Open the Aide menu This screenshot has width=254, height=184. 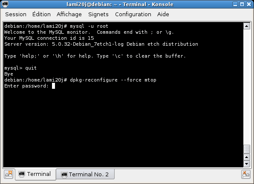[163, 14]
